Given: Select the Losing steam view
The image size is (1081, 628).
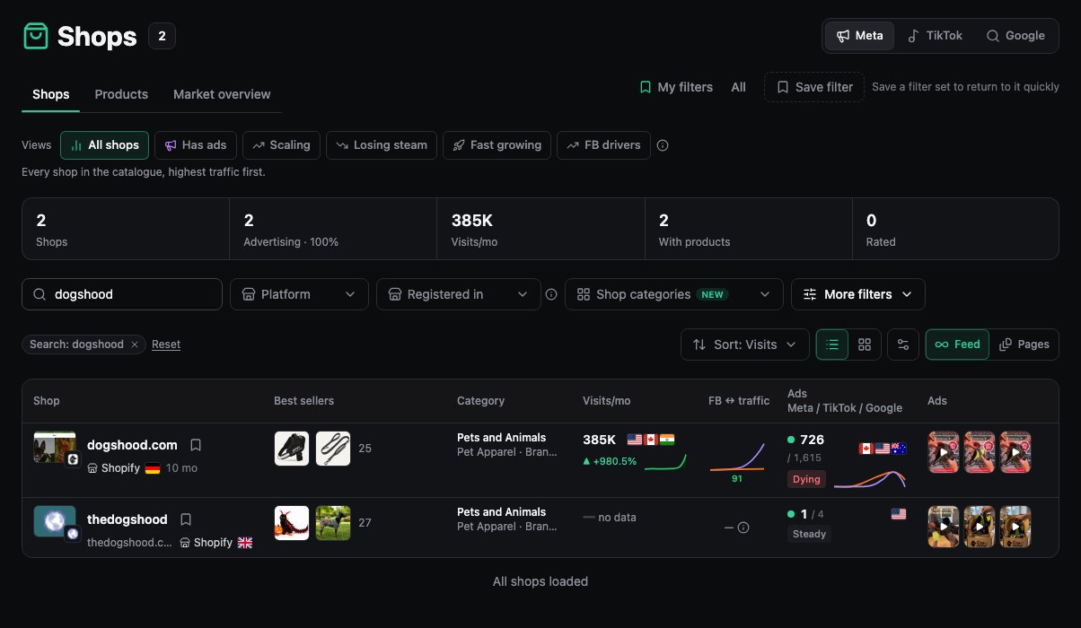Looking at the screenshot, I should tap(382, 145).
